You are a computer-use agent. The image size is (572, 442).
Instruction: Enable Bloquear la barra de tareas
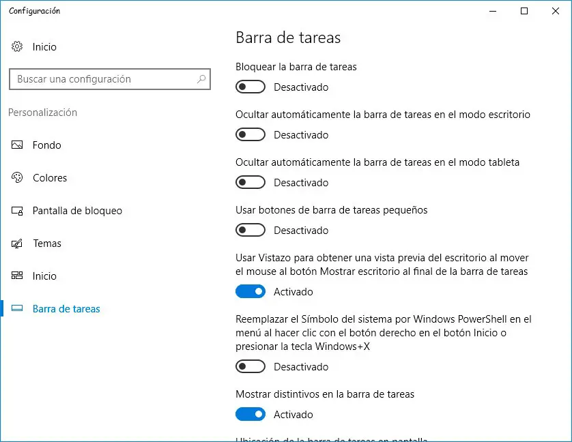pyautogui.click(x=250, y=87)
